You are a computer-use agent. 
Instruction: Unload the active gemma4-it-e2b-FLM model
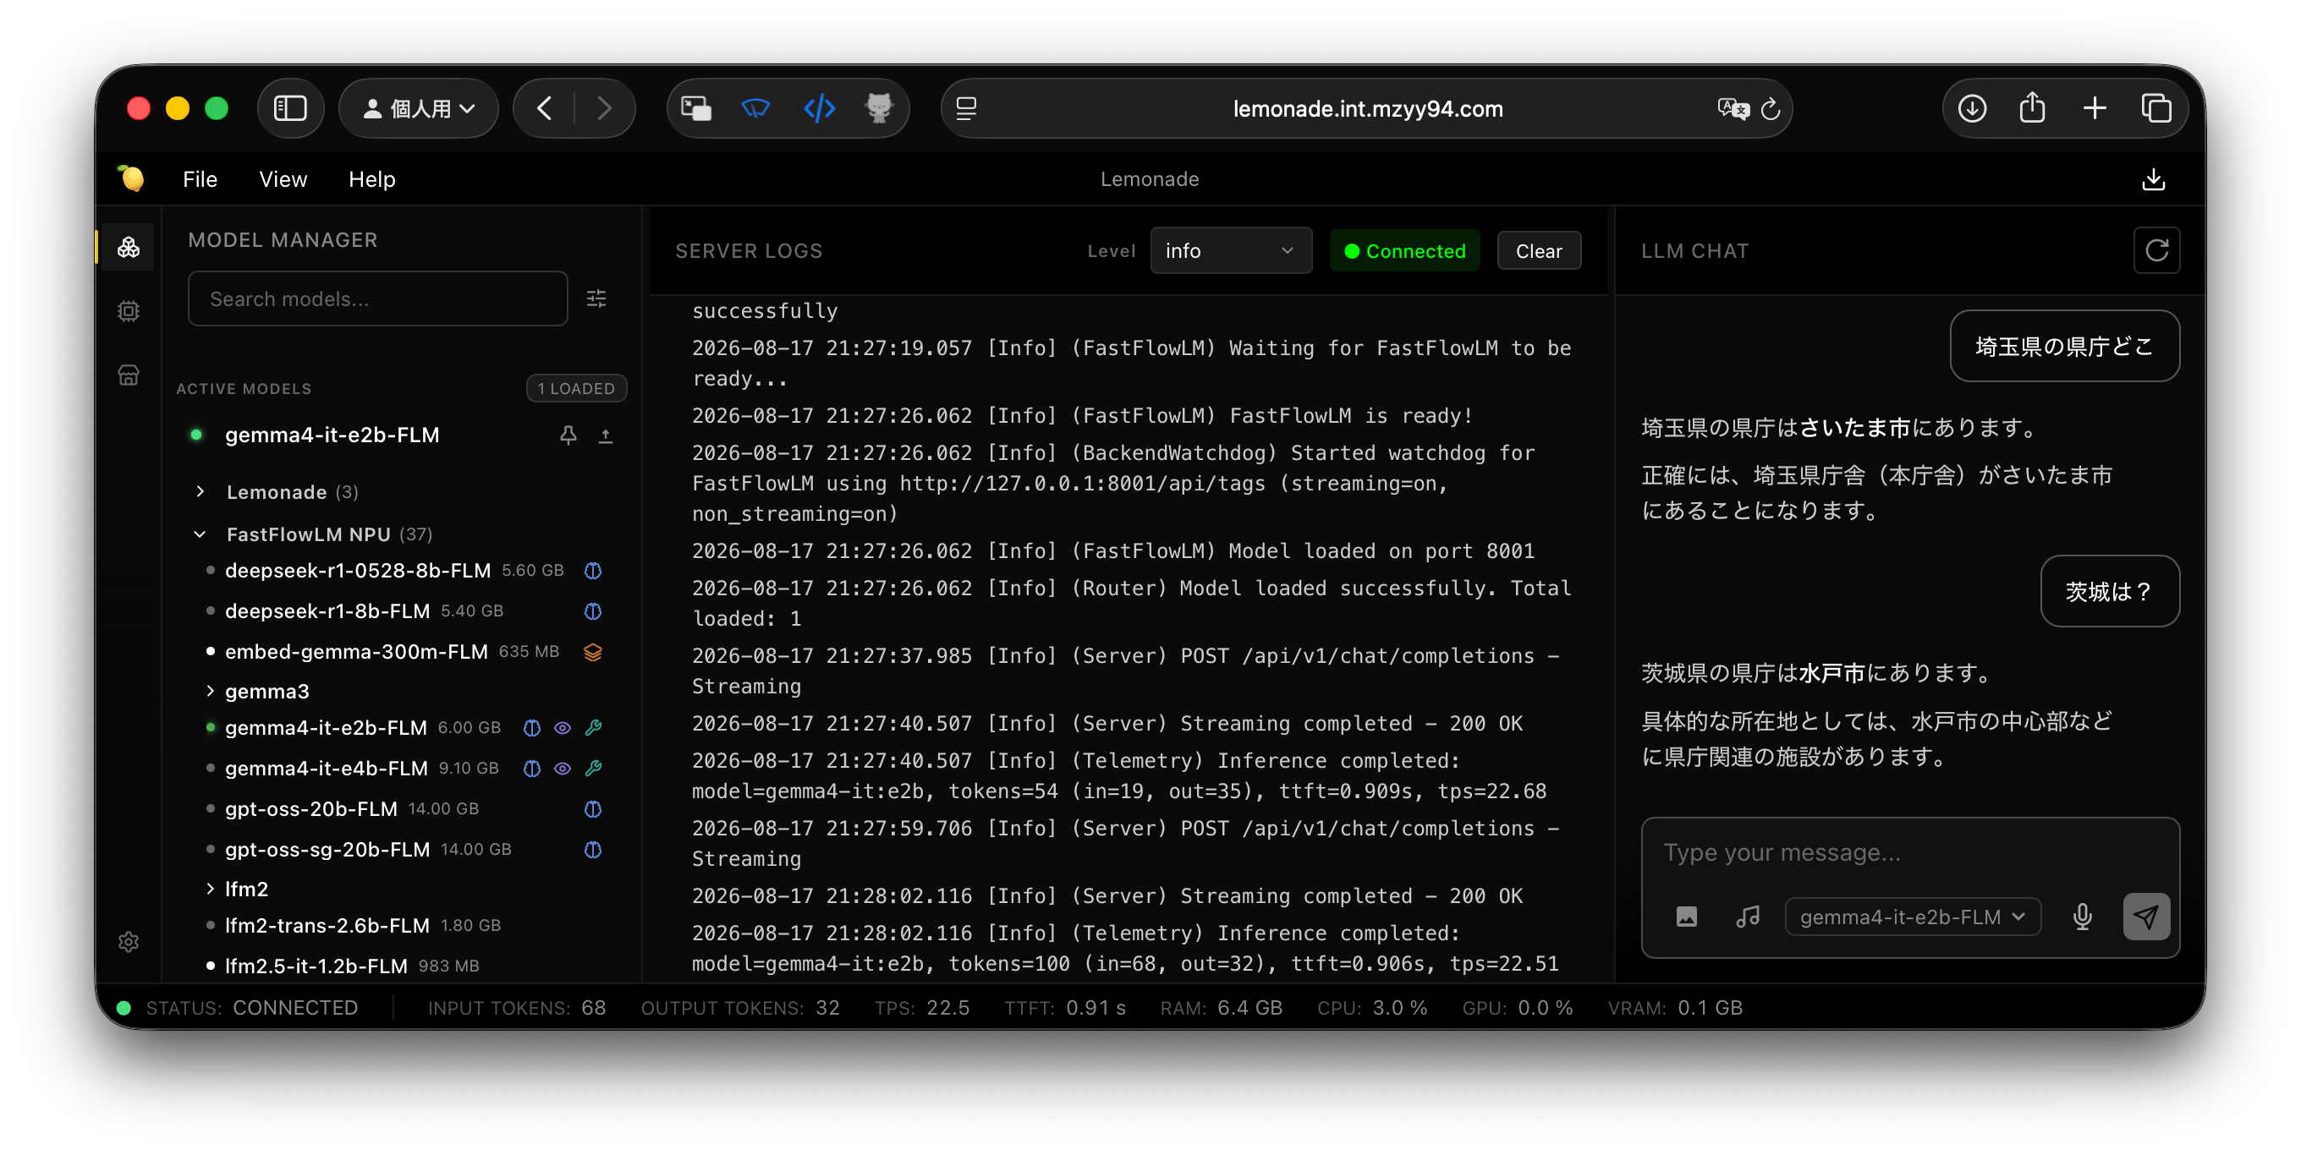pyautogui.click(x=606, y=435)
